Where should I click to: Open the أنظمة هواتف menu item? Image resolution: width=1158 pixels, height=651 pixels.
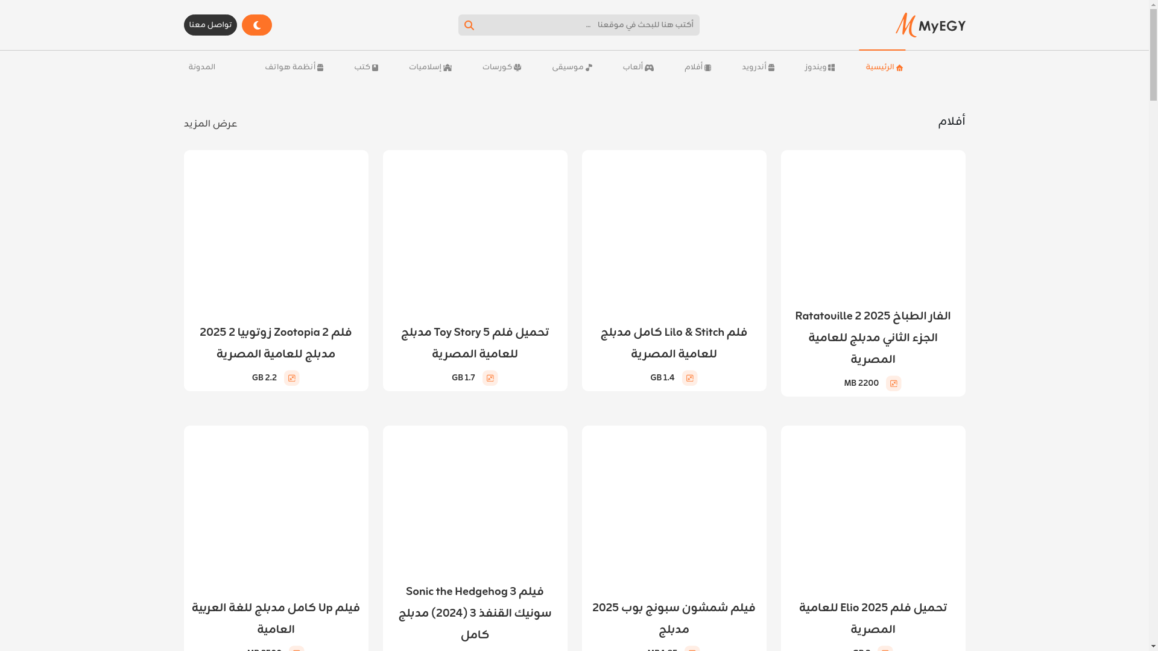pyautogui.click(x=294, y=68)
